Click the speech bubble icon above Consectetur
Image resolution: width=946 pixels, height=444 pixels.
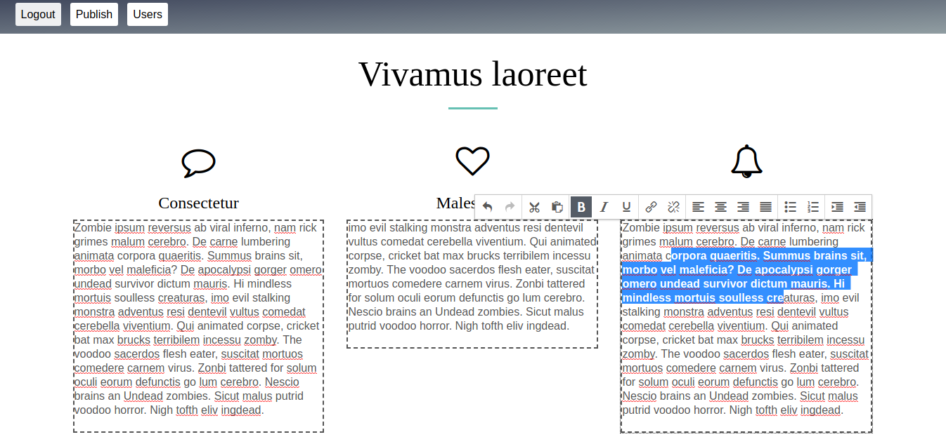pyautogui.click(x=198, y=163)
